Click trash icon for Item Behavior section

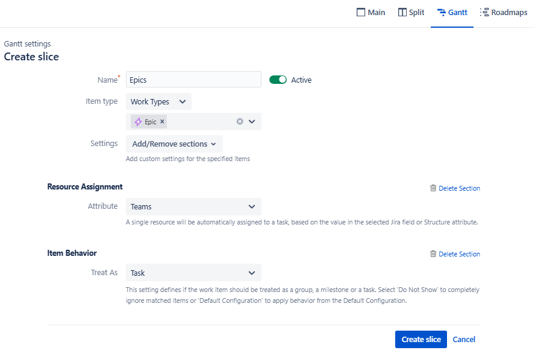pos(433,254)
